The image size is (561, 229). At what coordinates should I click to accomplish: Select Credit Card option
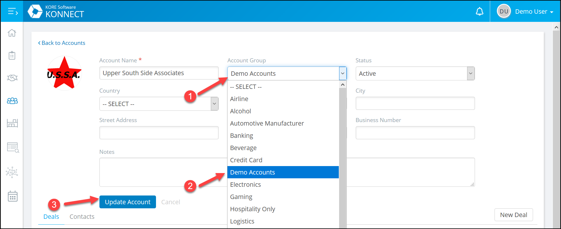pos(283,160)
